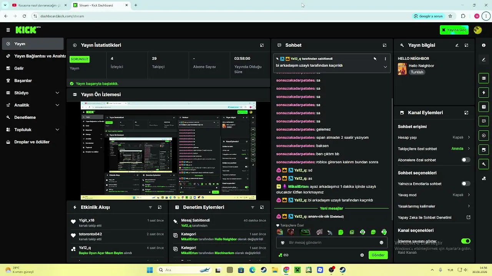Open File Explorer folder on taskbar

(x=275, y=270)
